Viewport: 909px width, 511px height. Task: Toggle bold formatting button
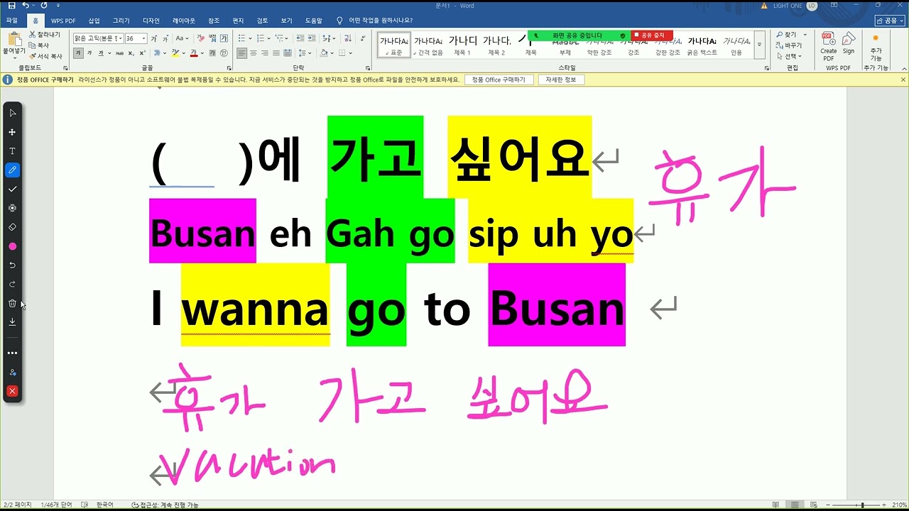[x=78, y=53]
